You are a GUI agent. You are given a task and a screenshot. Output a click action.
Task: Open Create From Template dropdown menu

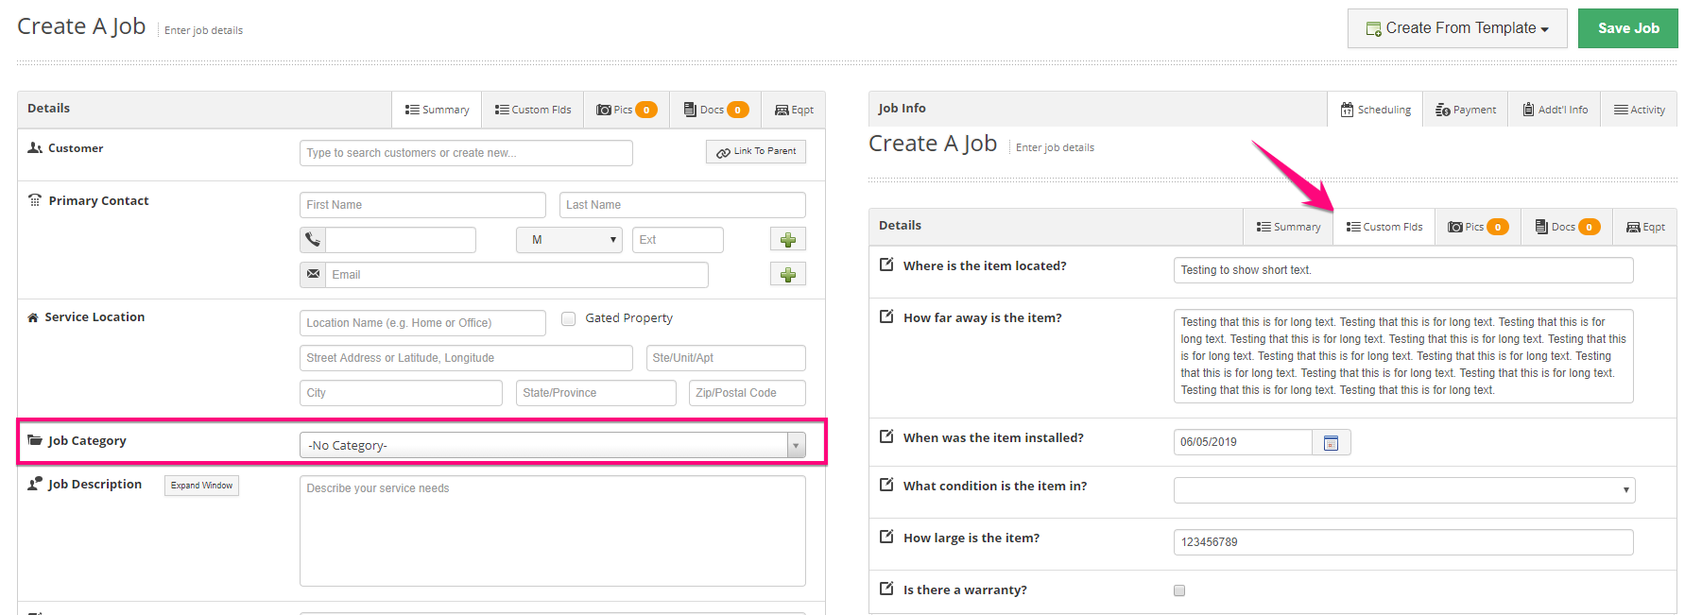(1456, 28)
